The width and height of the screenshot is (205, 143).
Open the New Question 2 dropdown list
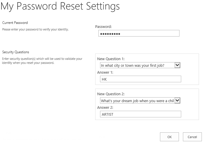click(137, 101)
